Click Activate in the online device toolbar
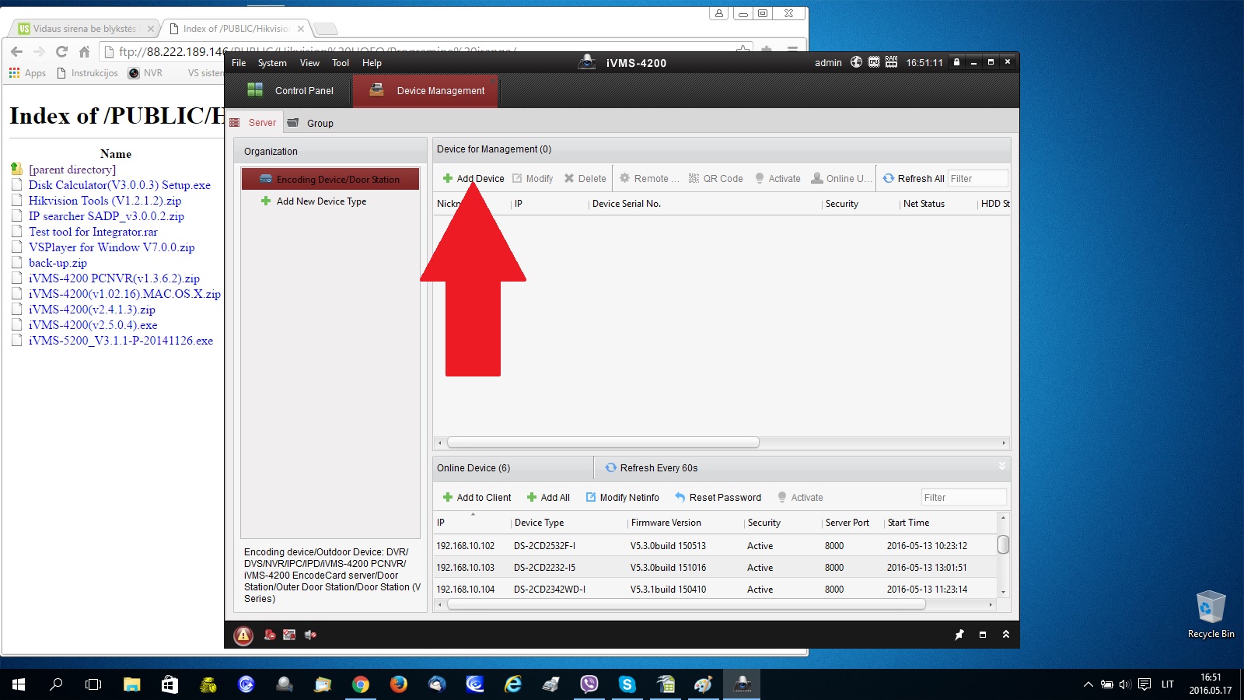 point(800,498)
